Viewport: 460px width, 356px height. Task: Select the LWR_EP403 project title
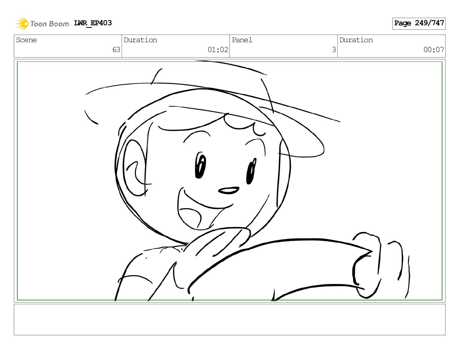coord(93,23)
